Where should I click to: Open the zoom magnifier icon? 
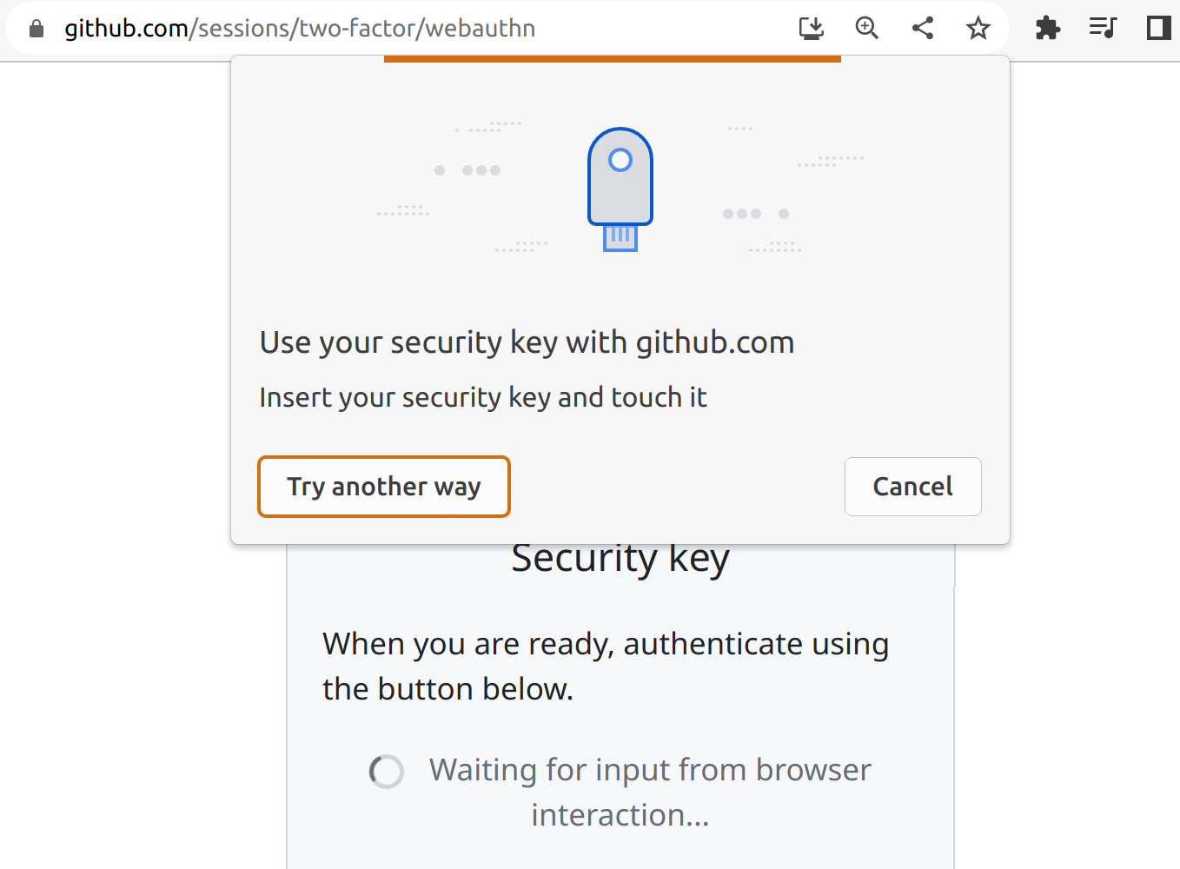[866, 29]
